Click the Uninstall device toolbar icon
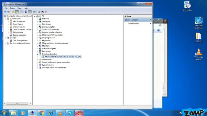Image resolution: width=207 pixels, height=116 pixels. click(43, 12)
